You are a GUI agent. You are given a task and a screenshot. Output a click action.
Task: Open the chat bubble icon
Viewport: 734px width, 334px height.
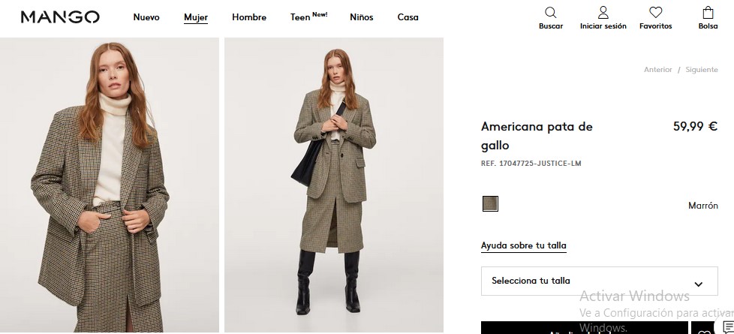pyautogui.click(x=726, y=328)
